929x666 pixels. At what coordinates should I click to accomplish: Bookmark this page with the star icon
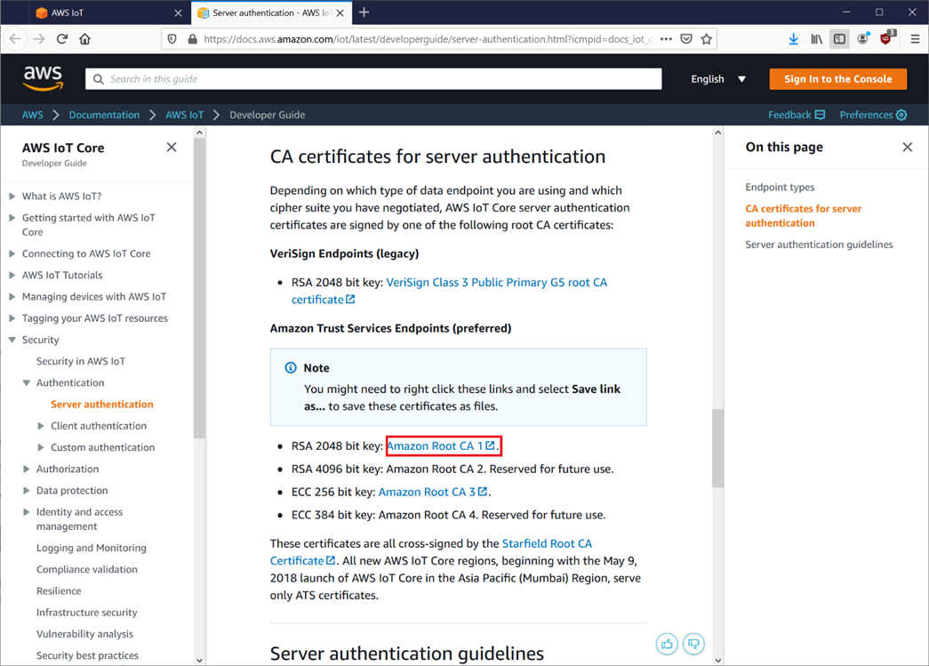coord(706,39)
